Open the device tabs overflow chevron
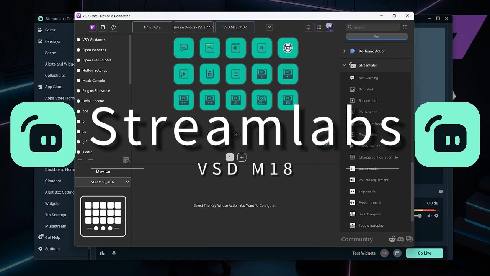 pyautogui.click(x=269, y=27)
